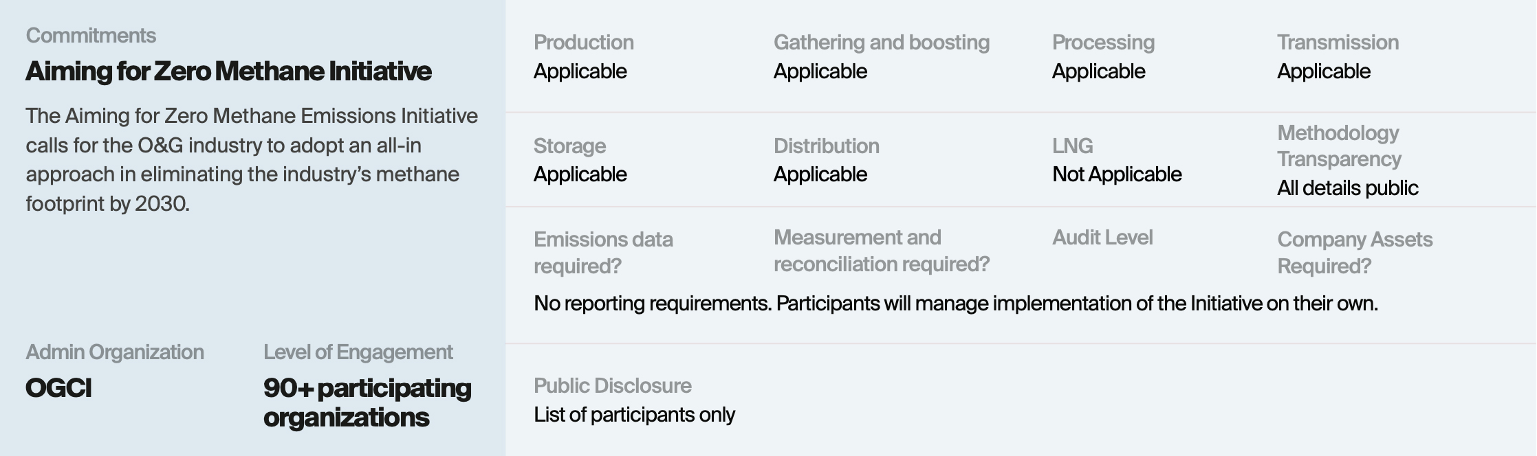Select the Public Disclosure heading
1537x456 pixels.
[613, 386]
